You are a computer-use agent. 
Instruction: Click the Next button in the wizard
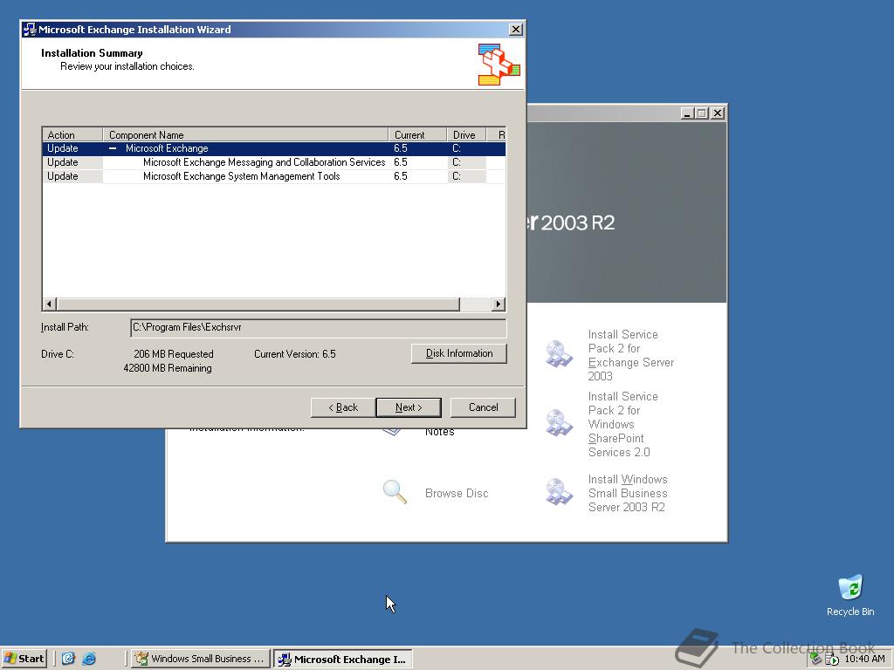coord(409,407)
